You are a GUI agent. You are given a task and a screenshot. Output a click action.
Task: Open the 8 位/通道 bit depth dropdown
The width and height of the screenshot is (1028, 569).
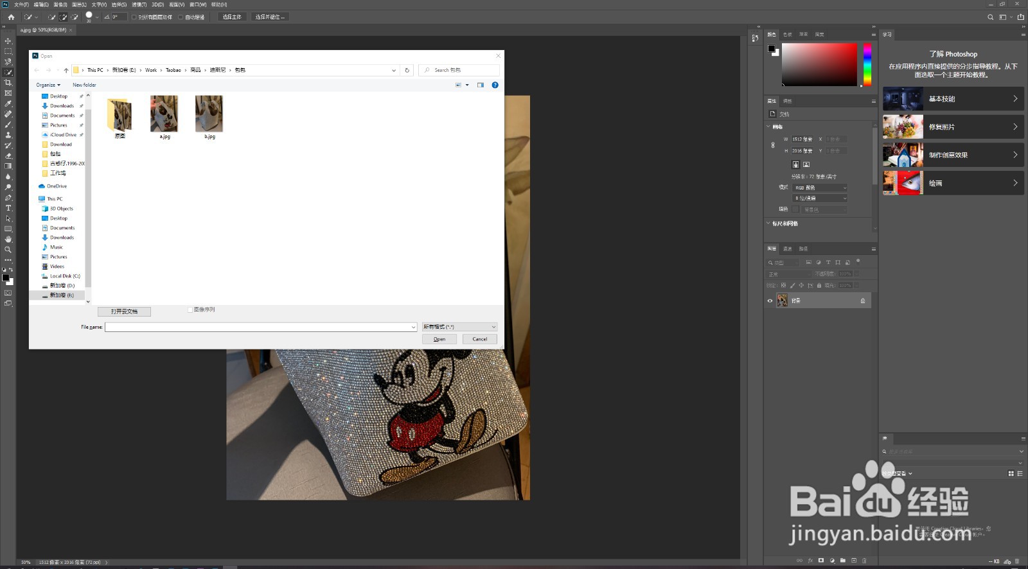point(820,198)
